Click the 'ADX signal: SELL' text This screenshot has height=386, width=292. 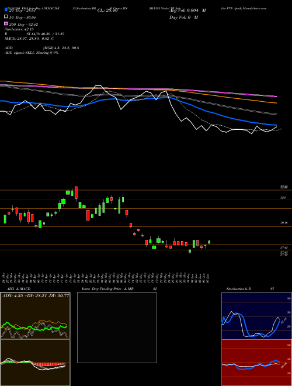click(x=32, y=53)
